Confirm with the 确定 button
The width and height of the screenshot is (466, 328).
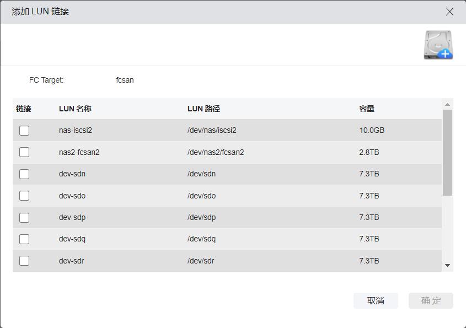[431, 300]
